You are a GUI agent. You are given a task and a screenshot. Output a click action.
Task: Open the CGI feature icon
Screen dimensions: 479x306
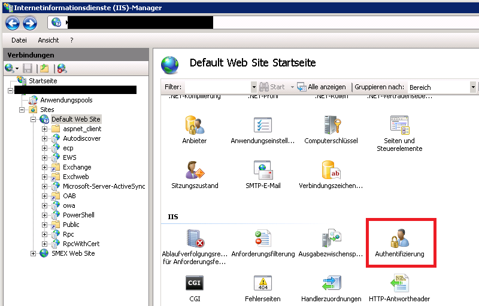[x=194, y=284]
